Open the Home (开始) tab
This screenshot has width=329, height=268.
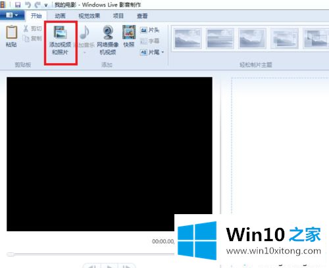click(x=36, y=16)
